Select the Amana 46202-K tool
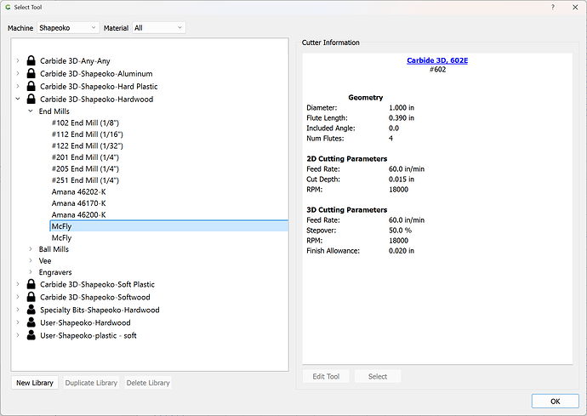Viewport: 587px width, 416px height. click(78, 191)
